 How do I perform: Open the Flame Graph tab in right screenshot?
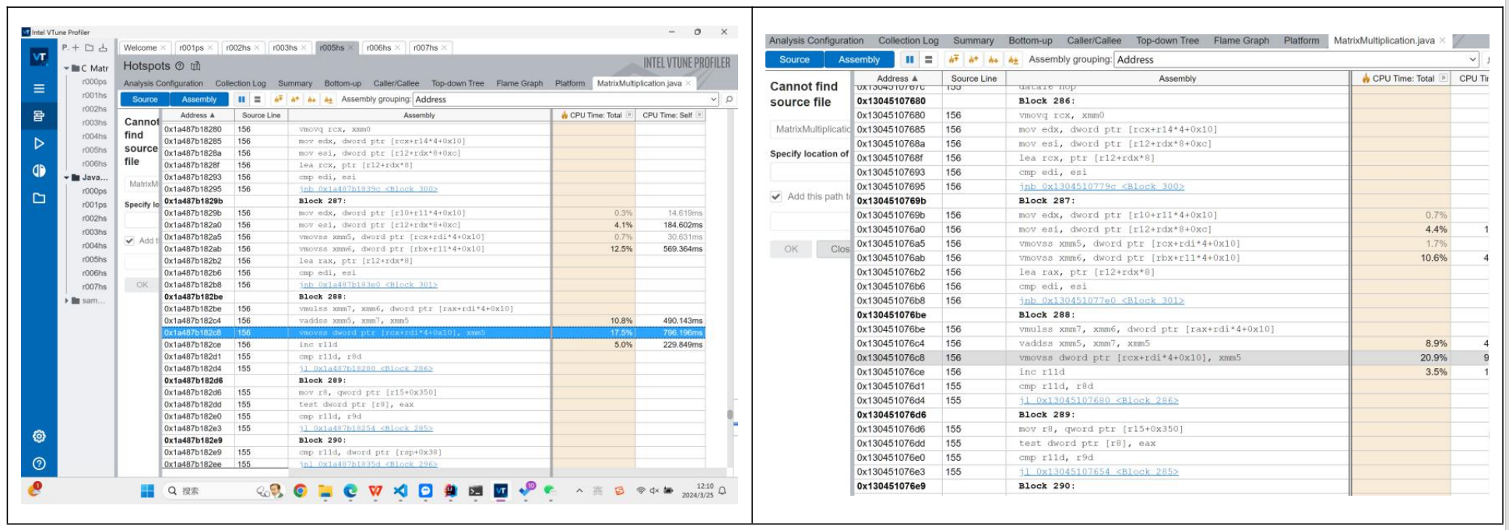1241,40
